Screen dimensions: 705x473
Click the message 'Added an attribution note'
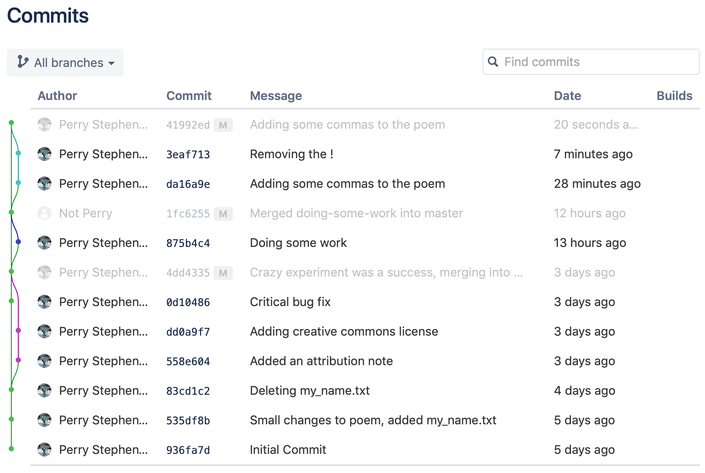321,361
